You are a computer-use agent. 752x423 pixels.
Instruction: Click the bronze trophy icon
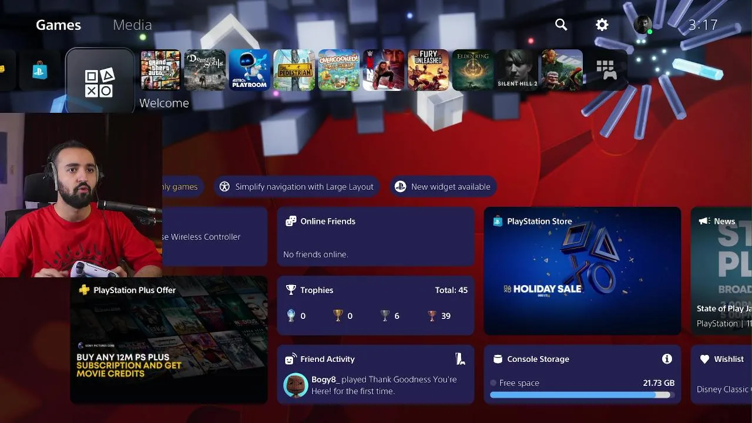tap(432, 315)
